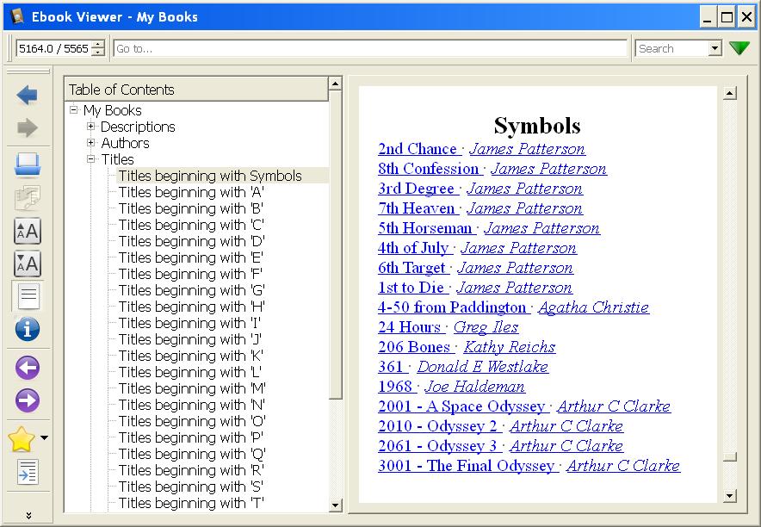761x527 pixels.
Task: Click the Copy to clipboard icon
Action: tap(28, 198)
